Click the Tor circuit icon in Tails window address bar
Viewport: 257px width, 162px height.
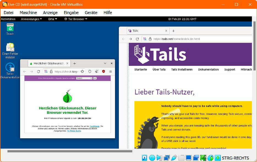point(145,39)
